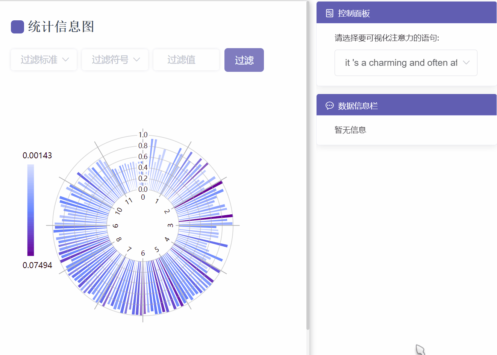
Task: Click the purple 过滤 button
Action: coord(244,60)
